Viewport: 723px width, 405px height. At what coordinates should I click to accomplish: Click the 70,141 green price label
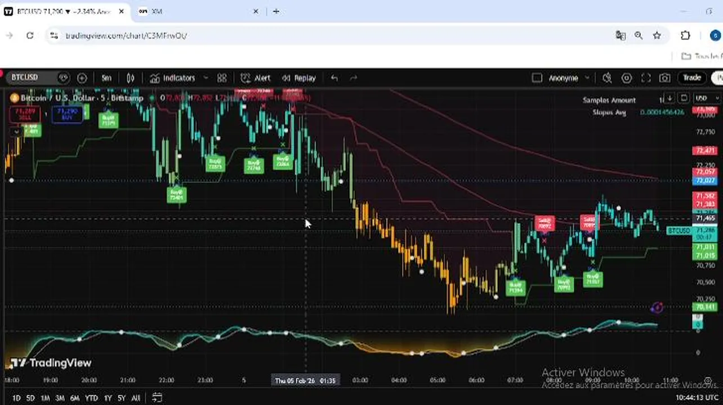pyautogui.click(x=705, y=307)
